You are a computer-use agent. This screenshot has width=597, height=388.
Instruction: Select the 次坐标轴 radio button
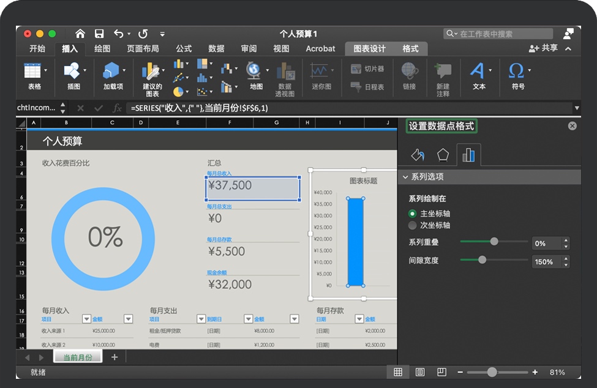(x=413, y=225)
